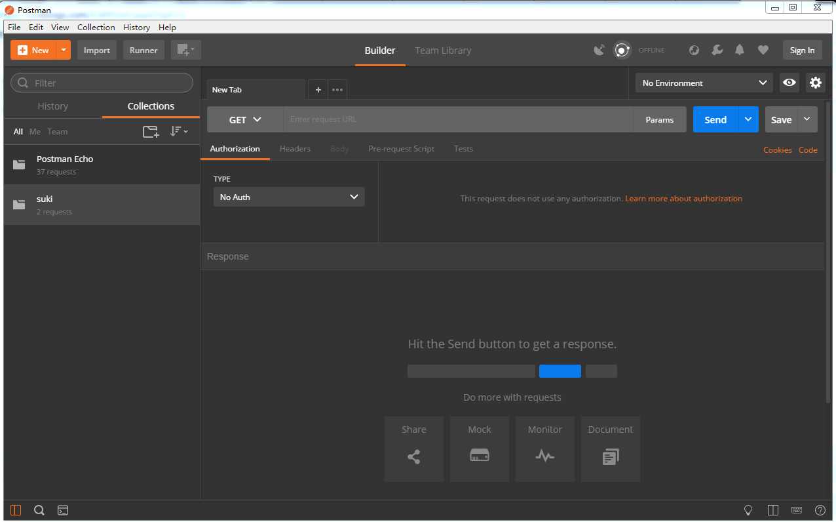
Task: Click the lightbulb tips icon
Action: tap(748, 510)
